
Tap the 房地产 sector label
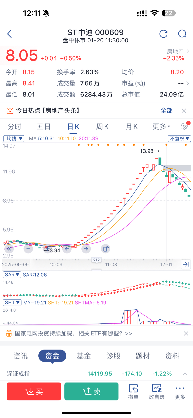coord(175,52)
